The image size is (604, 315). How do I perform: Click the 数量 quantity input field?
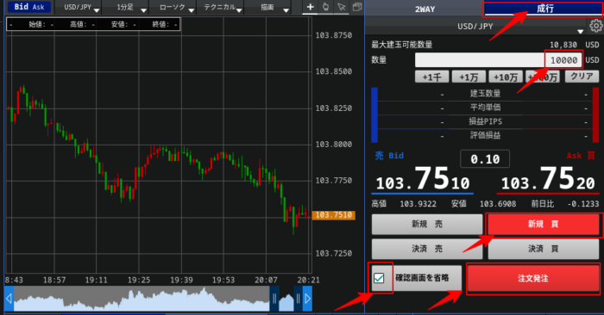pyautogui.click(x=499, y=60)
